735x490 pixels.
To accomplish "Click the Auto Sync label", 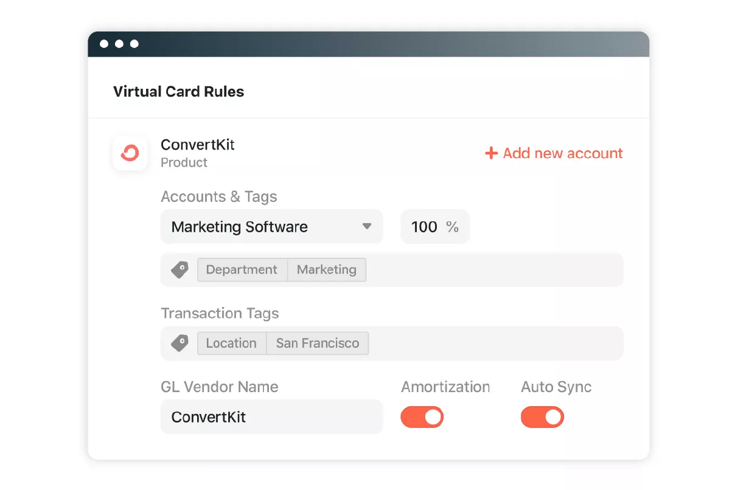I will pos(556,387).
